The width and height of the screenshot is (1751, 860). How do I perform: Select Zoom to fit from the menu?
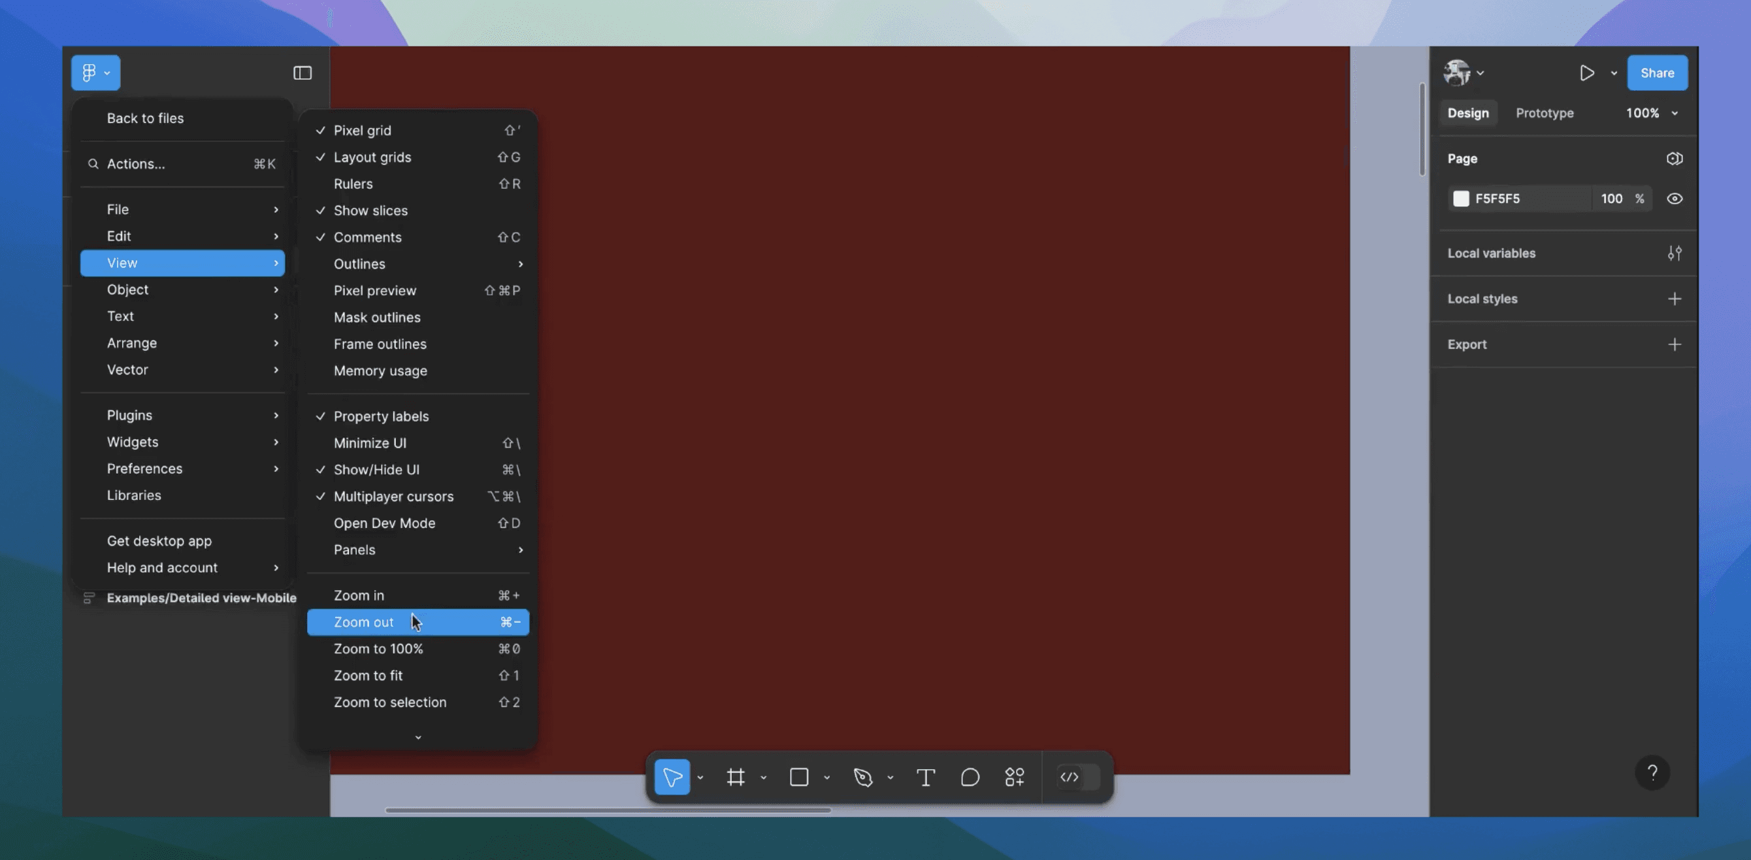point(368,675)
